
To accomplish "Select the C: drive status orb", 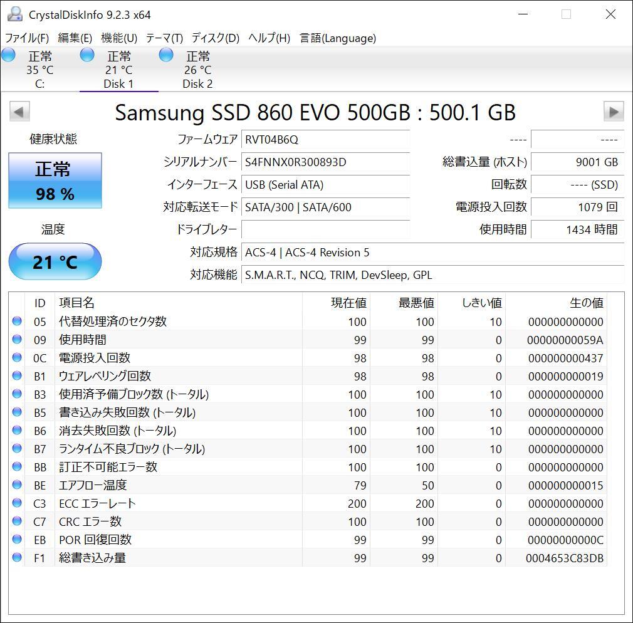I will coord(9,55).
